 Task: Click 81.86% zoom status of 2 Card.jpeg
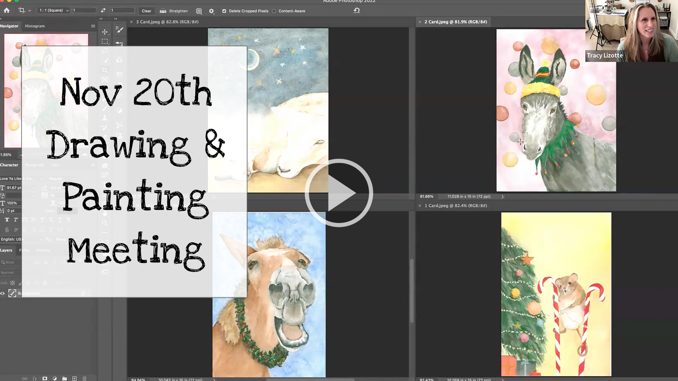427,196
